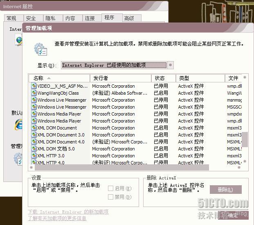The width and height of the screenshot is (254, 225).
Task: Click the 删除(L) button
Action: click(x=225, y=190)
